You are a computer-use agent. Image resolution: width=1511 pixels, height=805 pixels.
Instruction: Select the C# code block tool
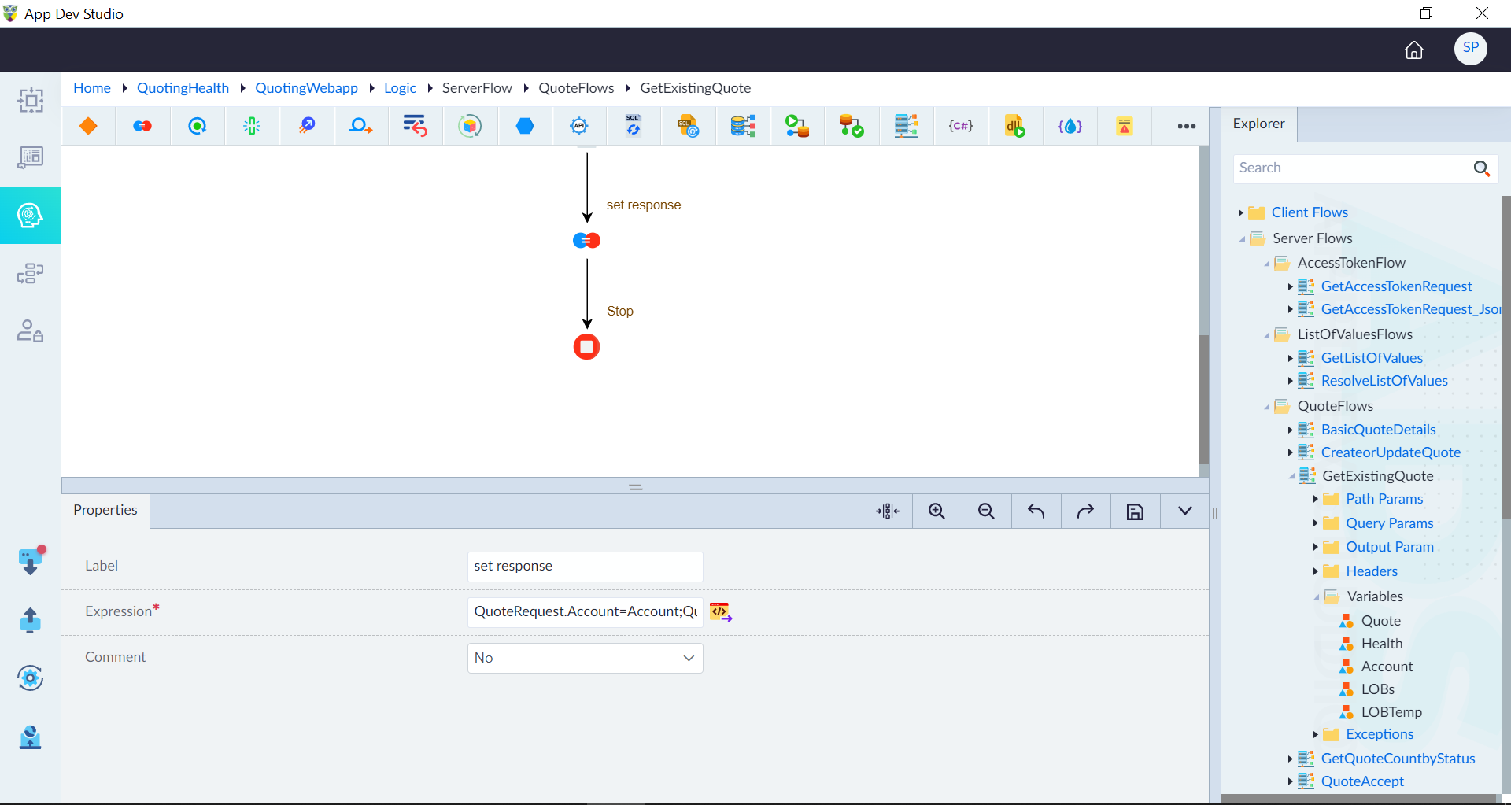pos(960,126)
